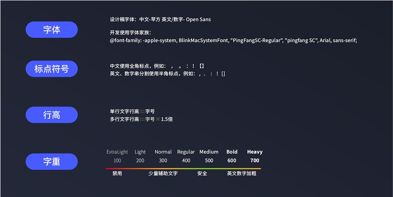Select the 标点符号 pill button
Screen dimensions: 393x197
coord(52,69)
